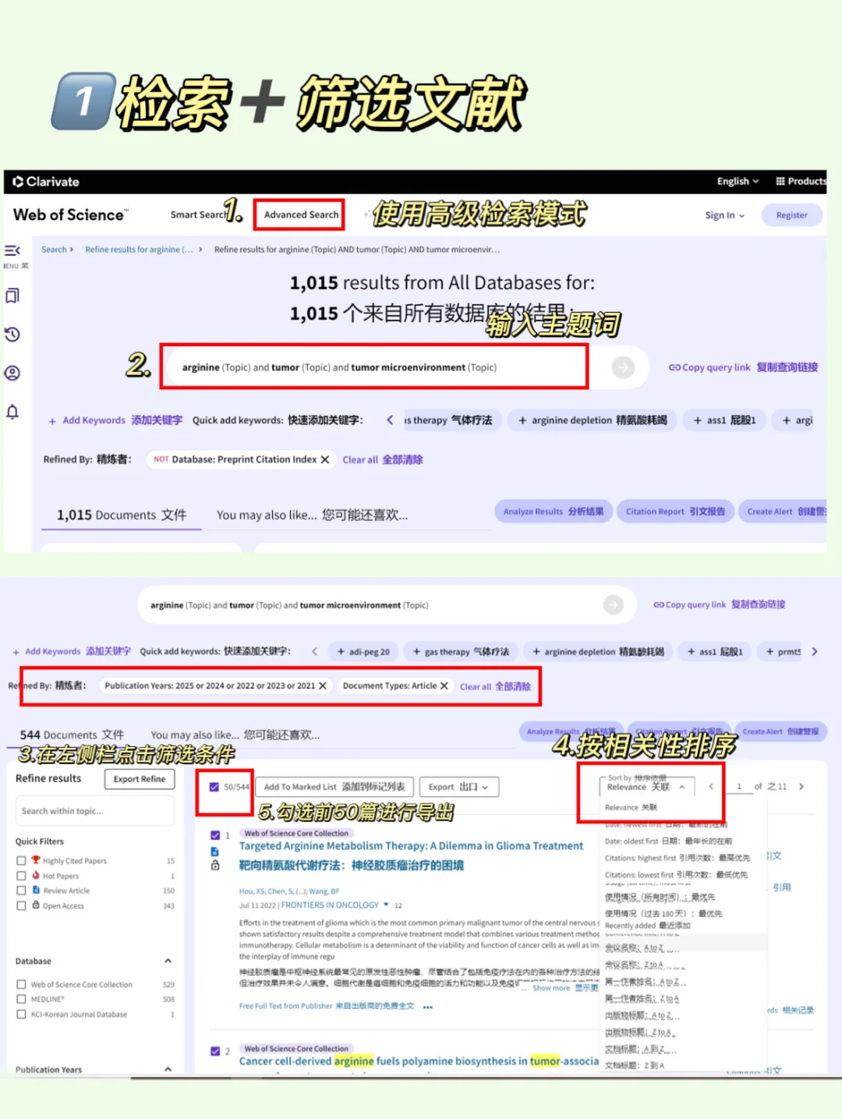Switch to Advanced Search tab
The image size is (842, 1119).
pos(301,214)
